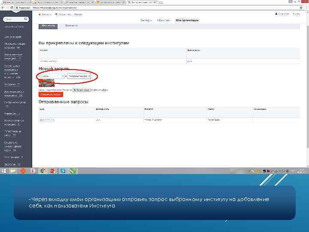The height and width of the screenshot is (232, 309).
Task: Open Skype from the taskbar
Action: click(63, 171)
